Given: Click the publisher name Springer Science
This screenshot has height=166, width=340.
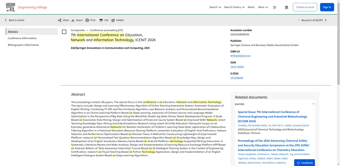Looking at the screenshot, I should (264, 45).
